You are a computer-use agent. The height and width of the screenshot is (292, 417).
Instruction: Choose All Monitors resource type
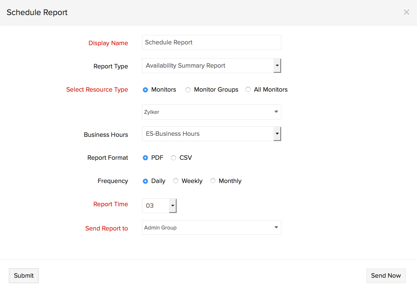point(248,90)
